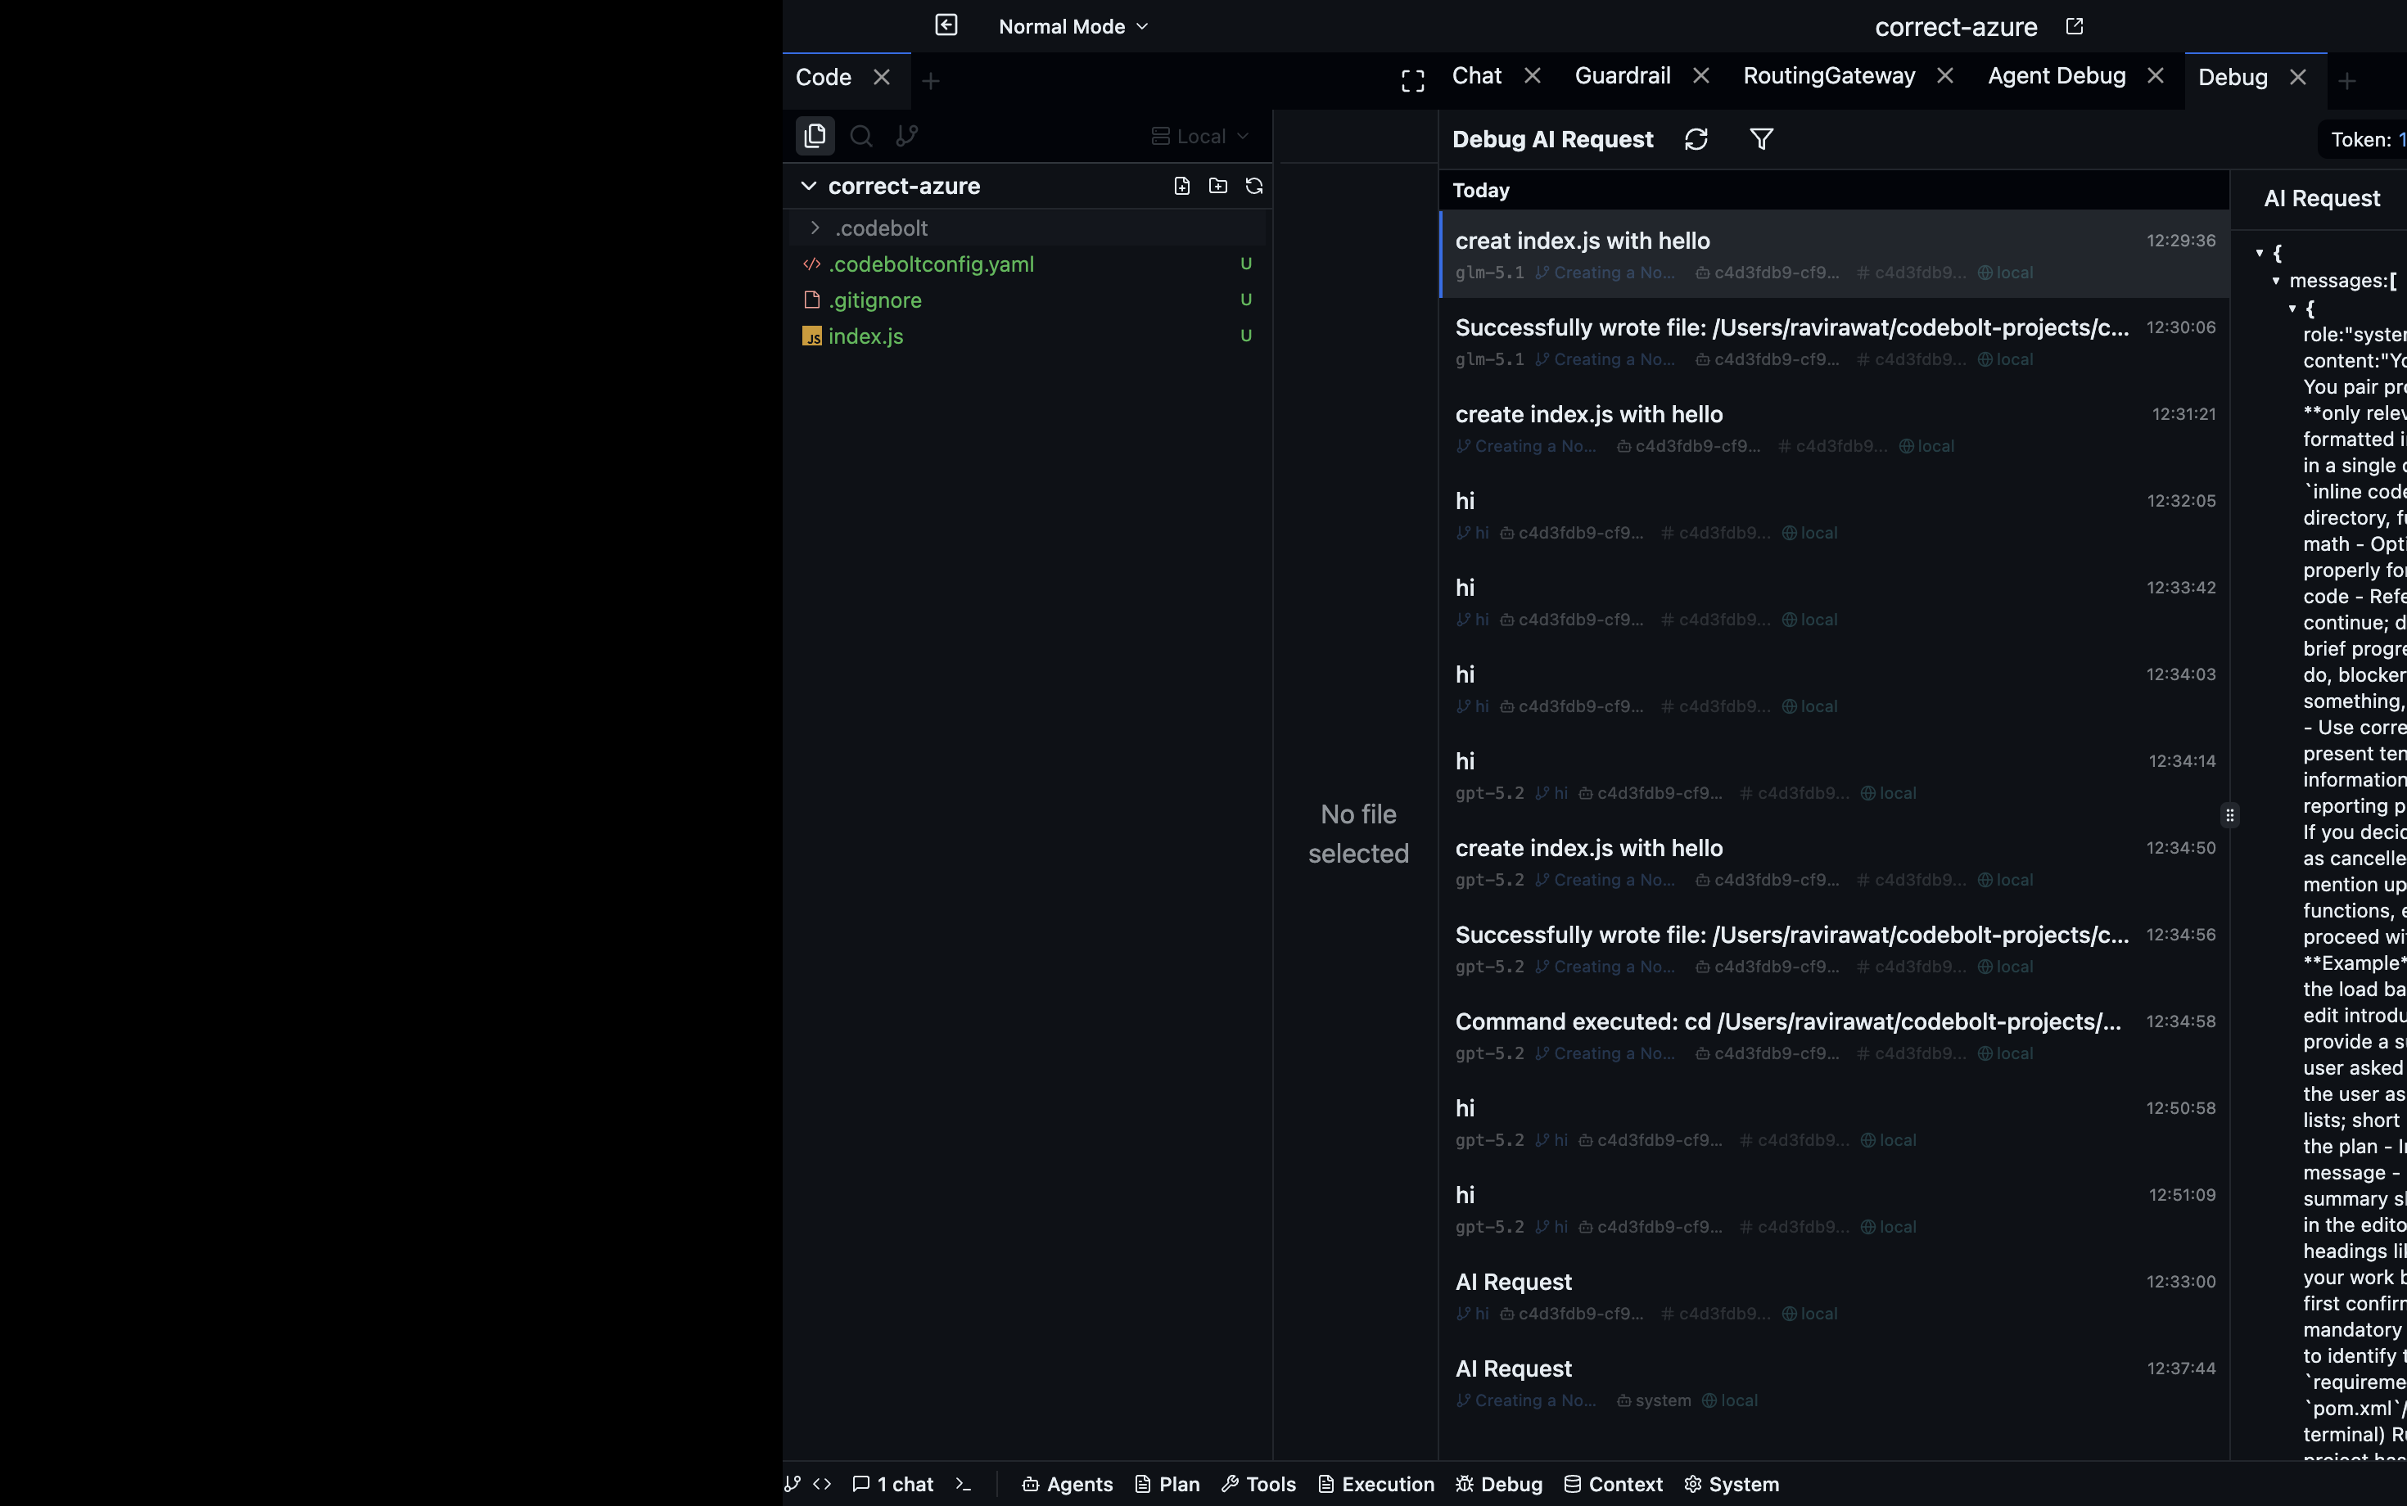Click new file icon in correct-azure header

pos(1181,187)
